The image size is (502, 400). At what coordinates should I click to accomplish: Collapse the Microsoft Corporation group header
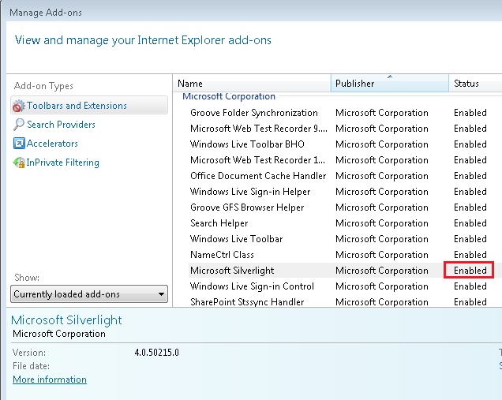coord(229,97)
